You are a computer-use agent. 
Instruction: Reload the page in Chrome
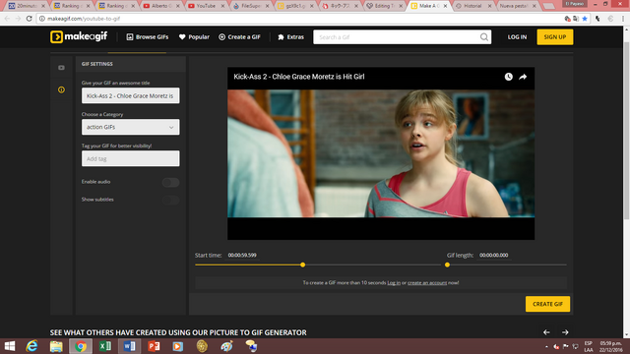29,19
